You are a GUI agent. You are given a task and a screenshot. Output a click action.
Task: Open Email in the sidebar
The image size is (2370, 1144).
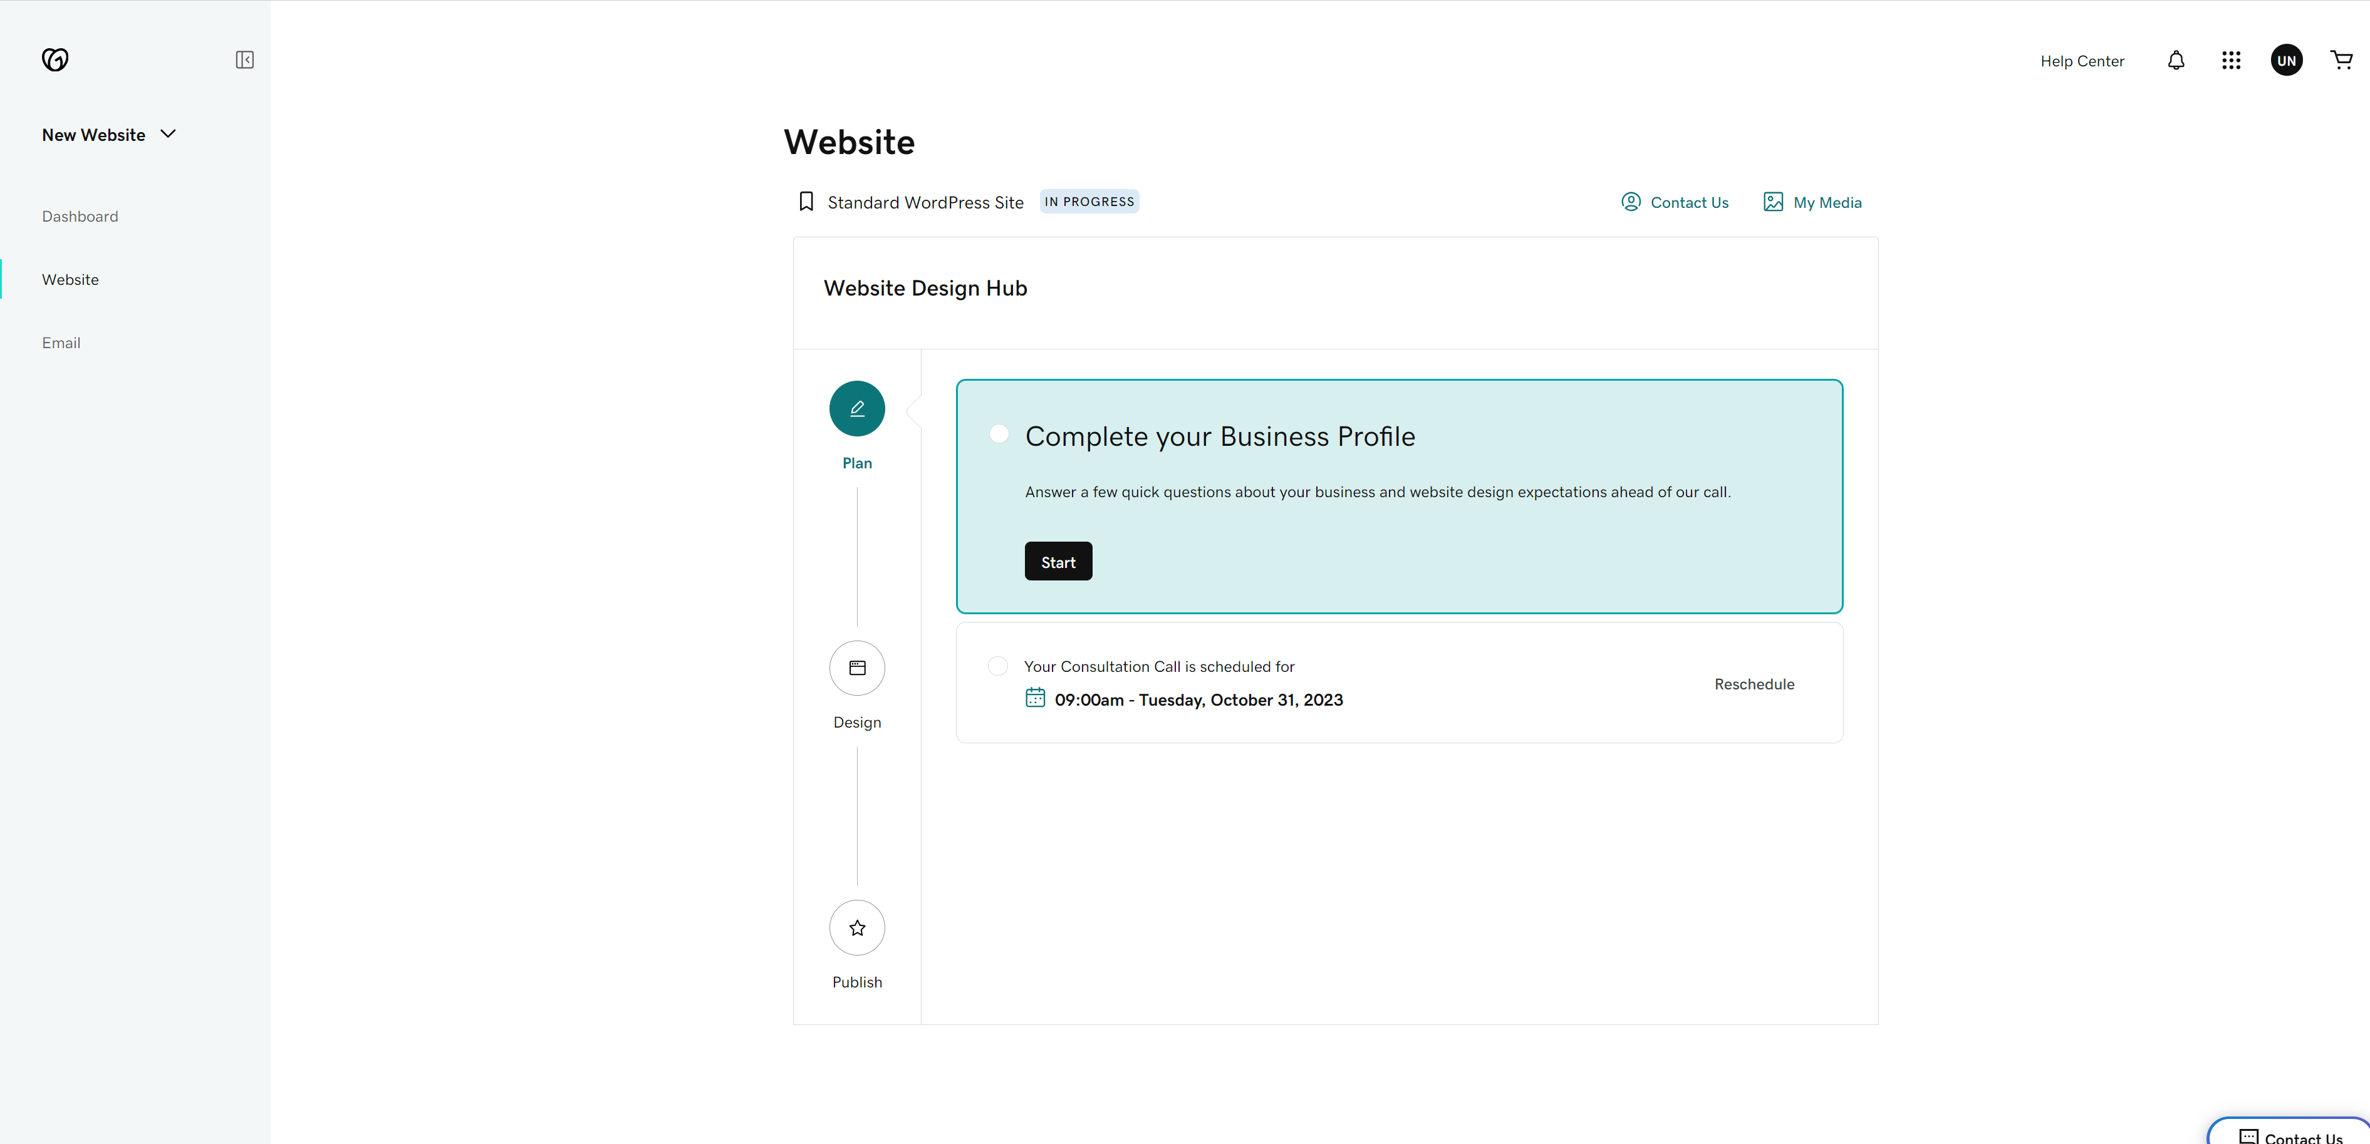coord(61,342)
